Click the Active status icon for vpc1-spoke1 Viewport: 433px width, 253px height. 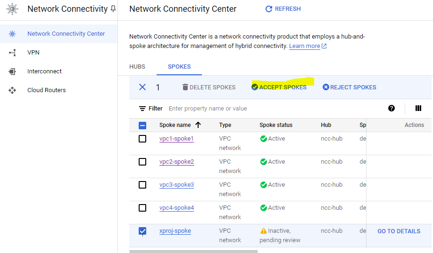(x=264, y=139)
